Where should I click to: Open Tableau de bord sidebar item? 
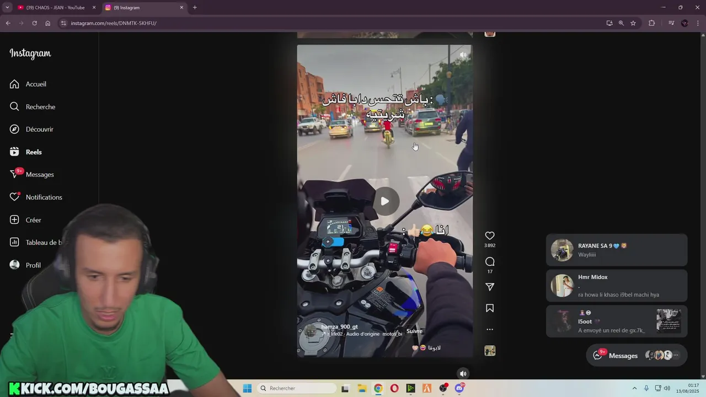pos(43,242)
